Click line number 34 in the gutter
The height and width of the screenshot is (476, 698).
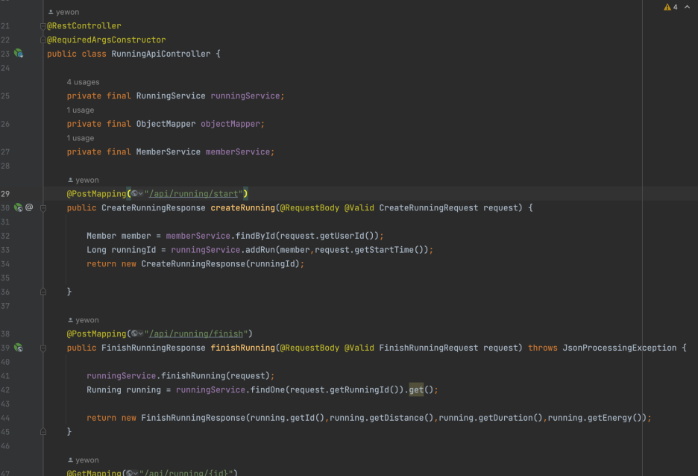tap(5, 263)
